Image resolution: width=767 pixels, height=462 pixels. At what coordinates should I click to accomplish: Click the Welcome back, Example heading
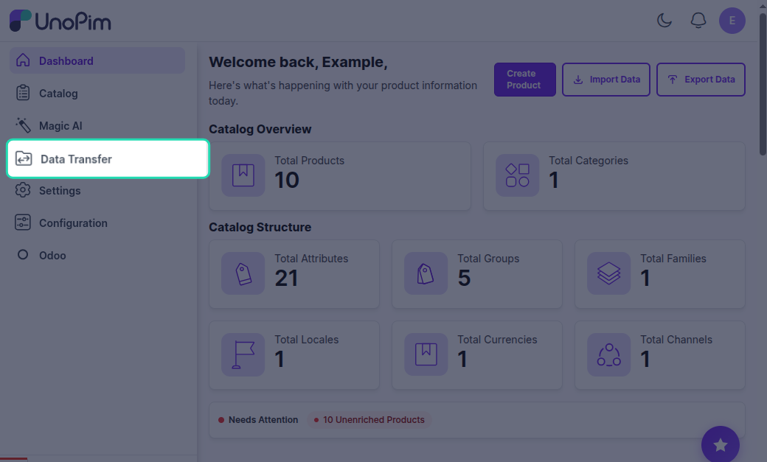pos(298,62)
